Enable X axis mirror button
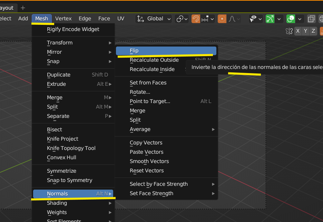Viewport: 323px width, 222px height. pyautogui.click(x=298, y=31)
